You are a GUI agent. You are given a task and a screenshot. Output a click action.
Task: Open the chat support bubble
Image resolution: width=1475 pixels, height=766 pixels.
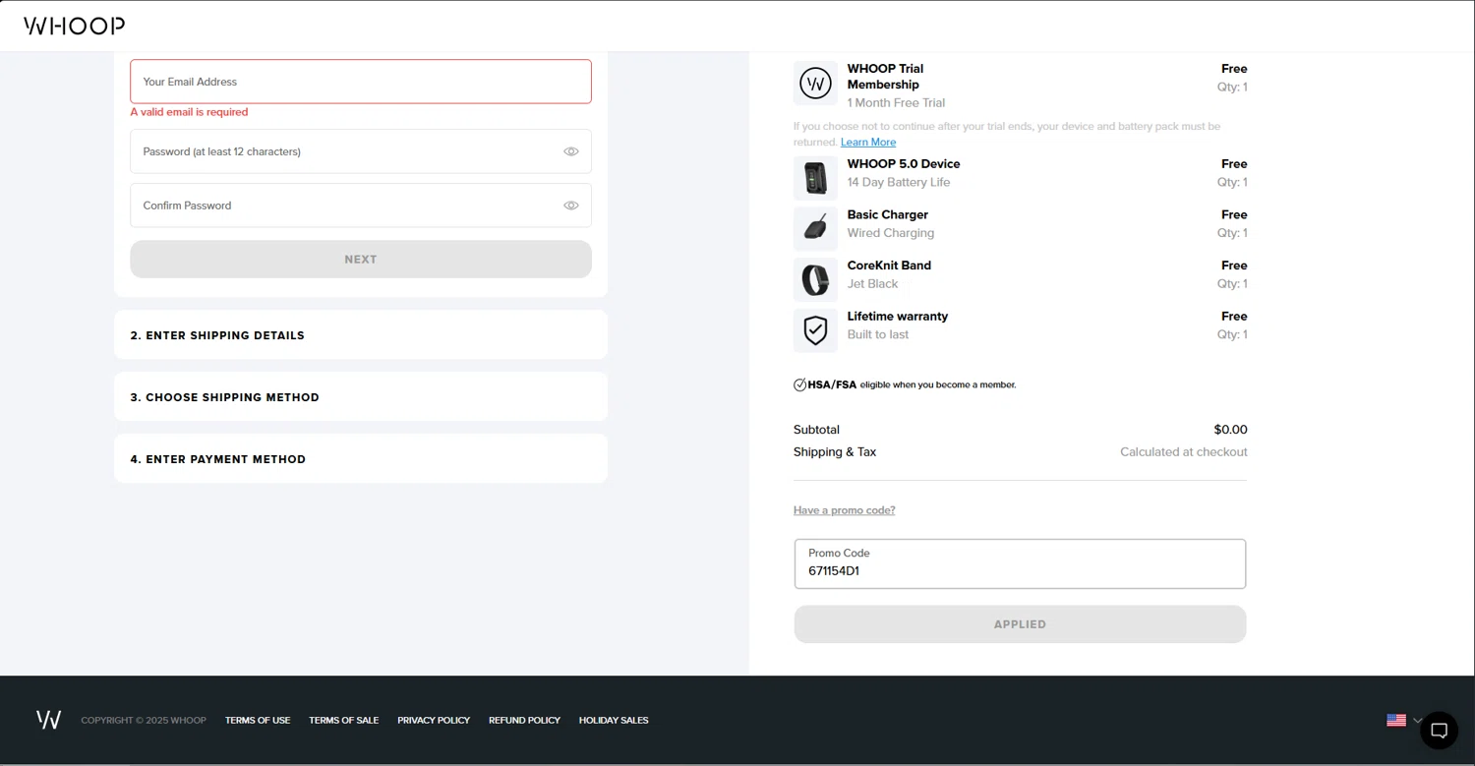[x=1439, y=730]
